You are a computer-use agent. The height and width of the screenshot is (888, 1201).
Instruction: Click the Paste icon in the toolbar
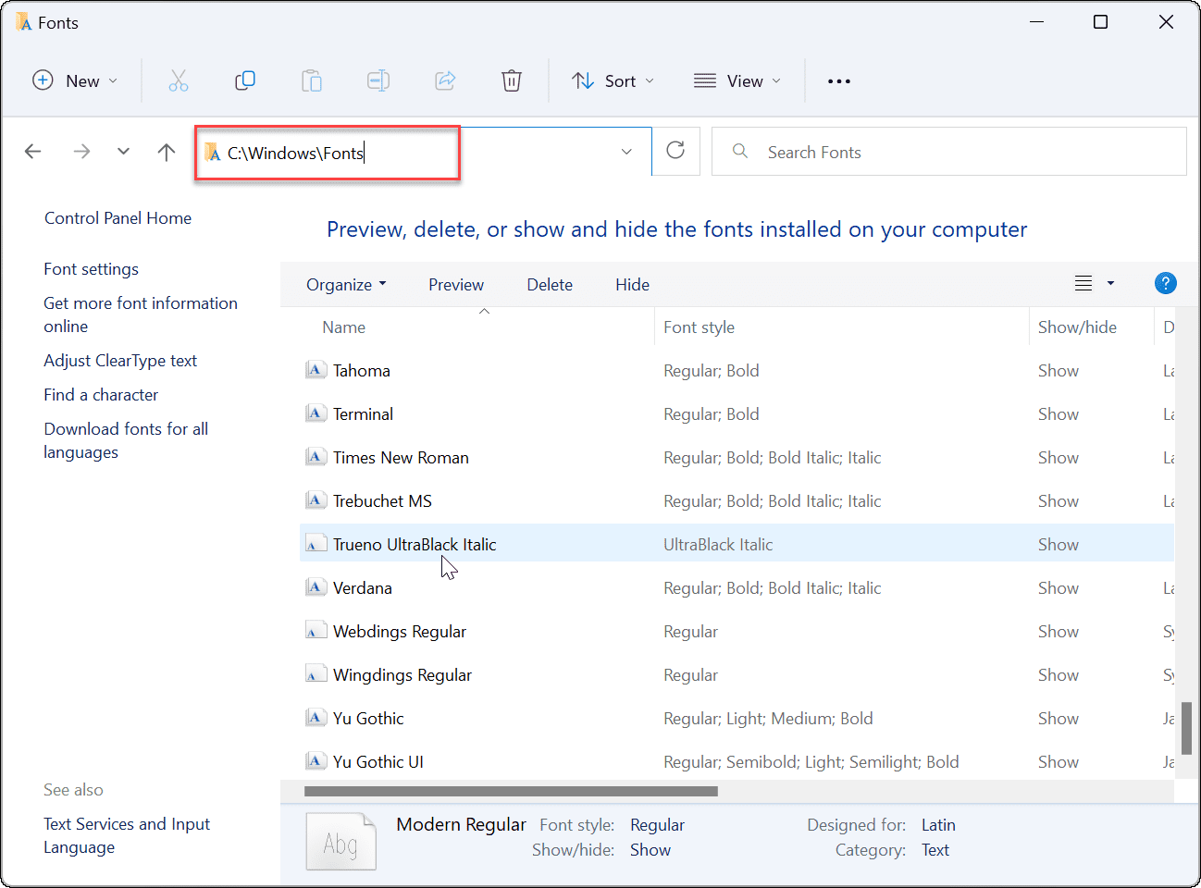click(312, 80)
